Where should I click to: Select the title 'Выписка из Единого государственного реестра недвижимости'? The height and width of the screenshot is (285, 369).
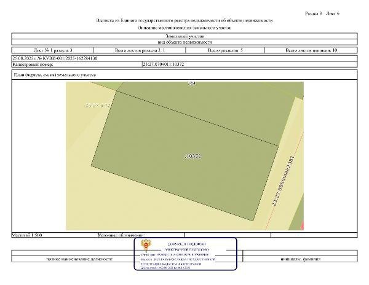coord(184,20)
